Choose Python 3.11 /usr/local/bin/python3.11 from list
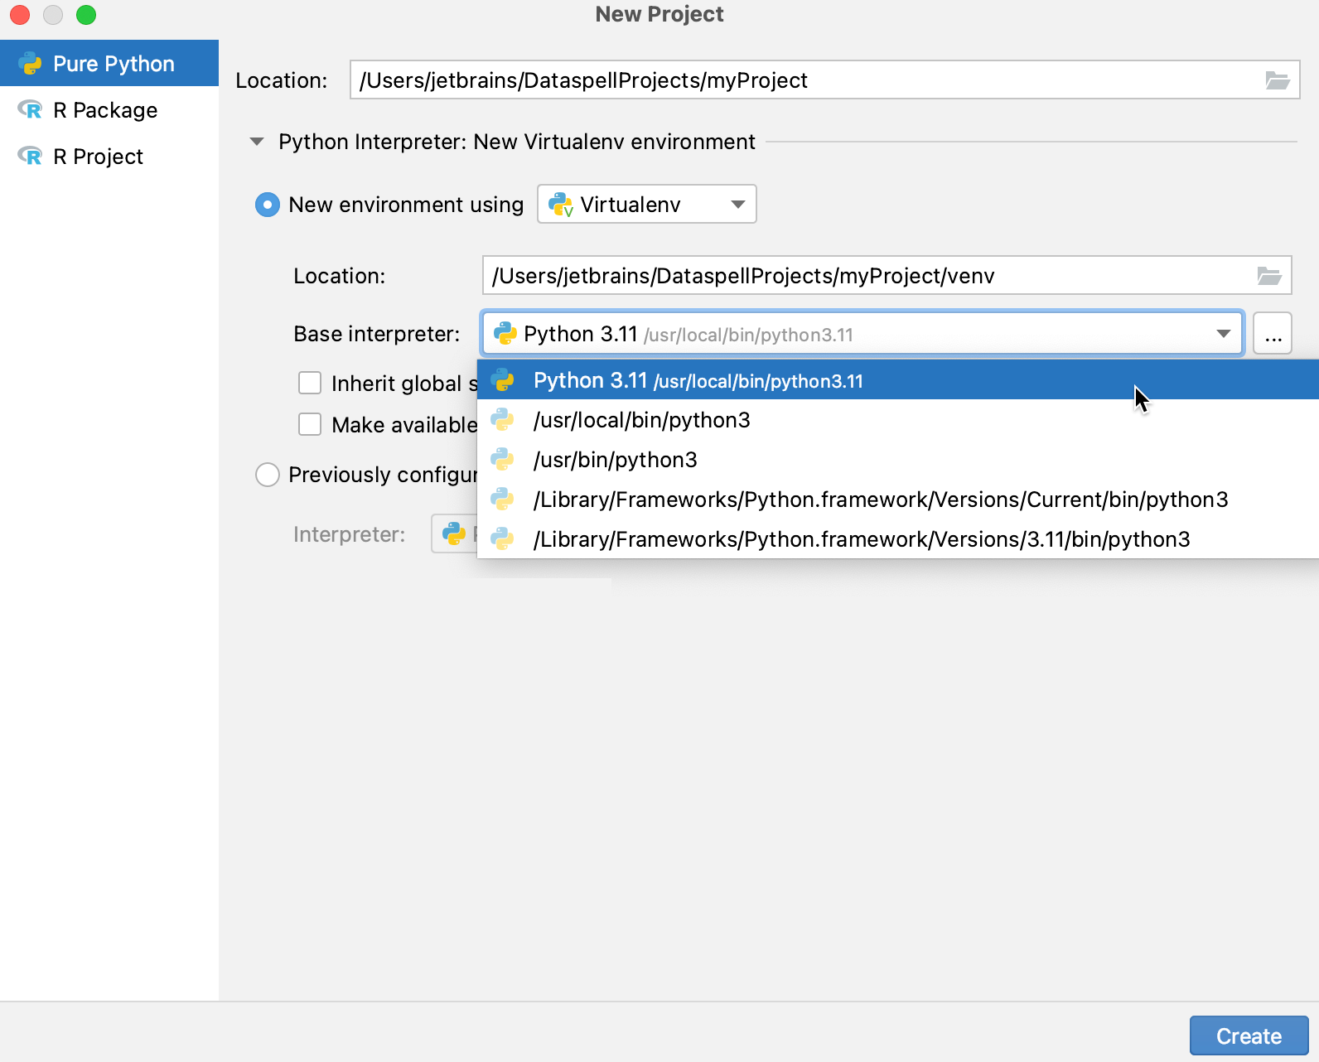This screenshot has width=1319, height=1062. [898, 380]
